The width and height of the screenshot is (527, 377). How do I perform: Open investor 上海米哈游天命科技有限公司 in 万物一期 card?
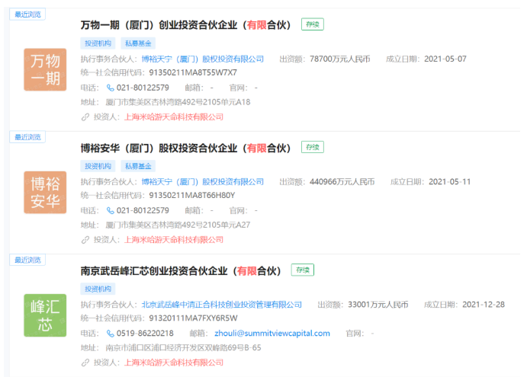(x=174, y=117)
